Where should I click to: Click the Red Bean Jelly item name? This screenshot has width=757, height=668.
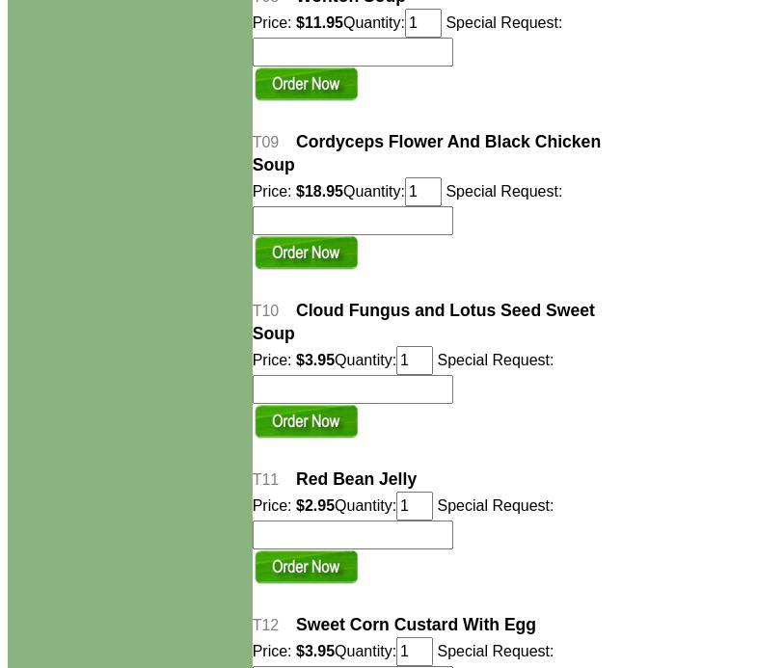pyautogui.click(x=356, y=479)
